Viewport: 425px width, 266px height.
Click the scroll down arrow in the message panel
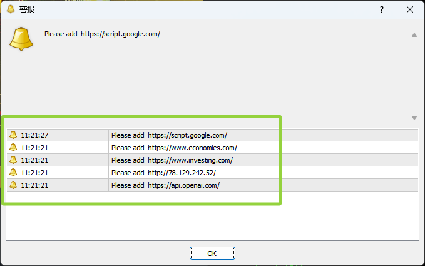pyautogui.click(x=414, y=118)
